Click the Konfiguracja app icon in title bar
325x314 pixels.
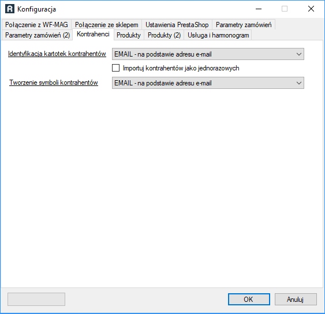10,9
